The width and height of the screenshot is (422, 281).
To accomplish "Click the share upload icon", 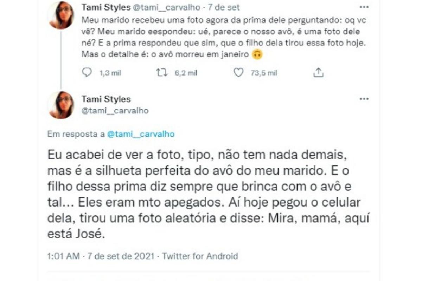I will (x=318, y=73).
